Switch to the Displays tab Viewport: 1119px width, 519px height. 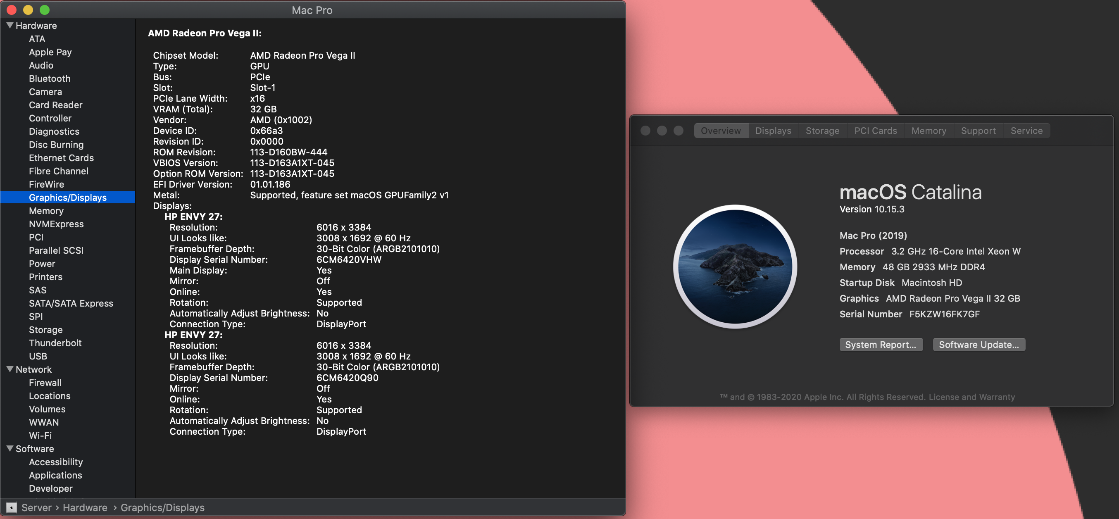[x=773, y=131]
